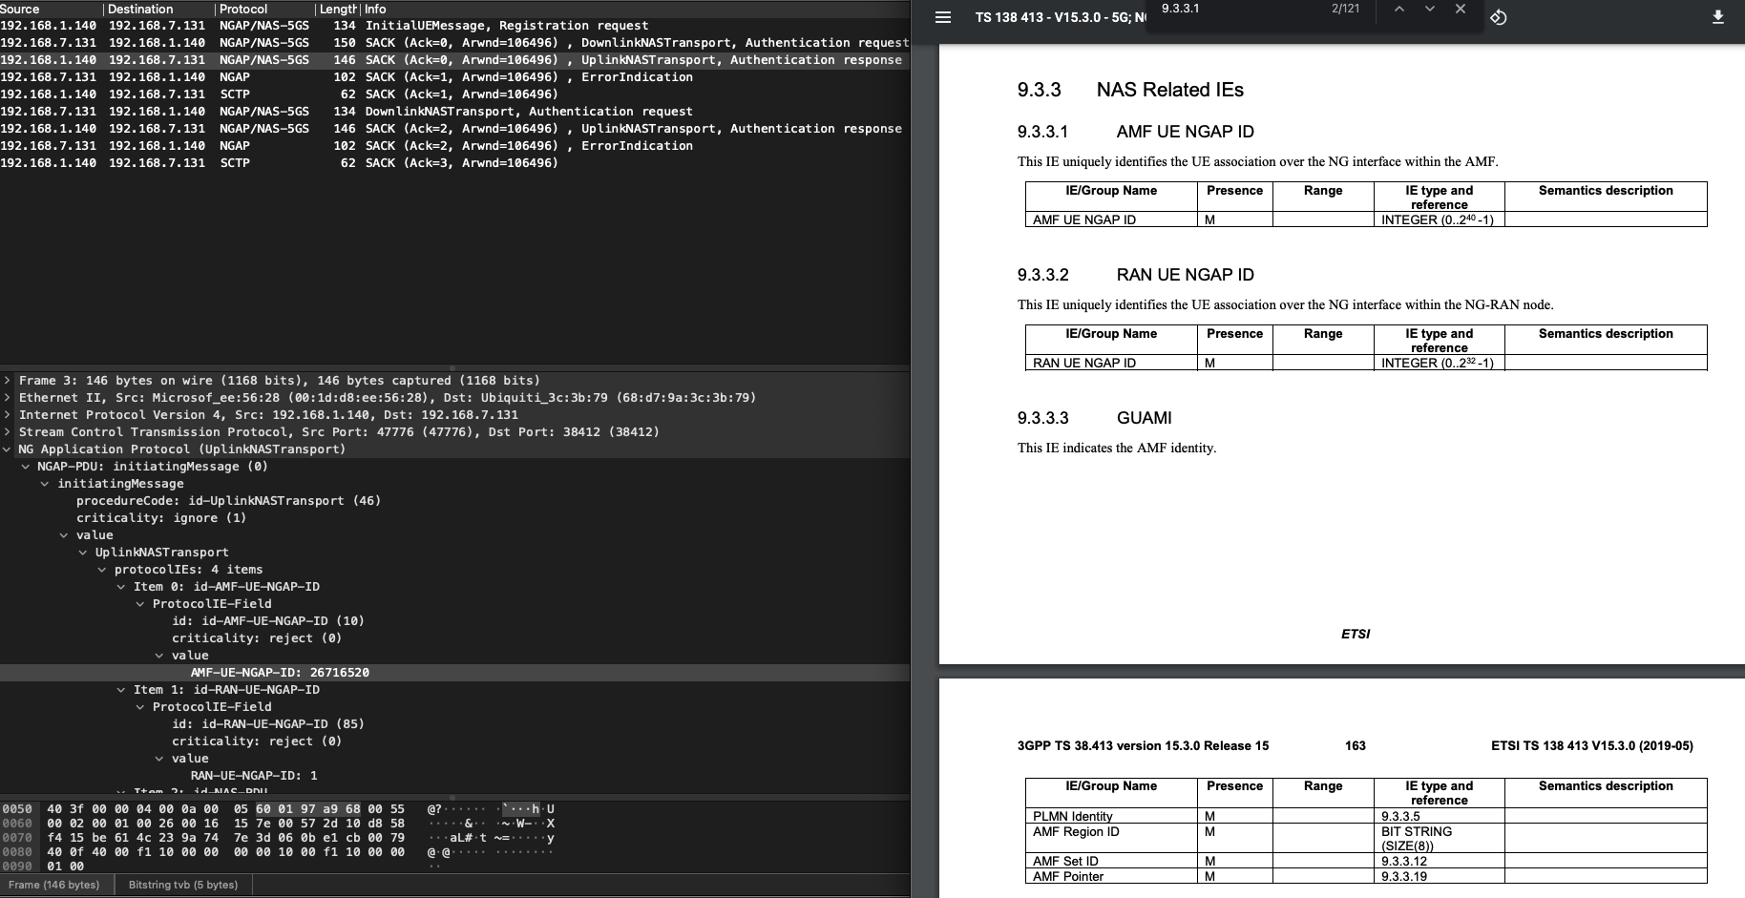Expand Internet Protocol Version 4 details
This screenshot has width=1745, height=898.
point(7,414)
